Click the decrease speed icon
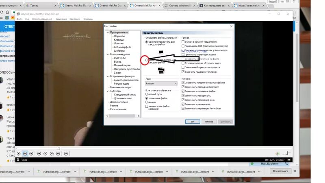This screenshot has width=325, height=183. click(45, 154)
